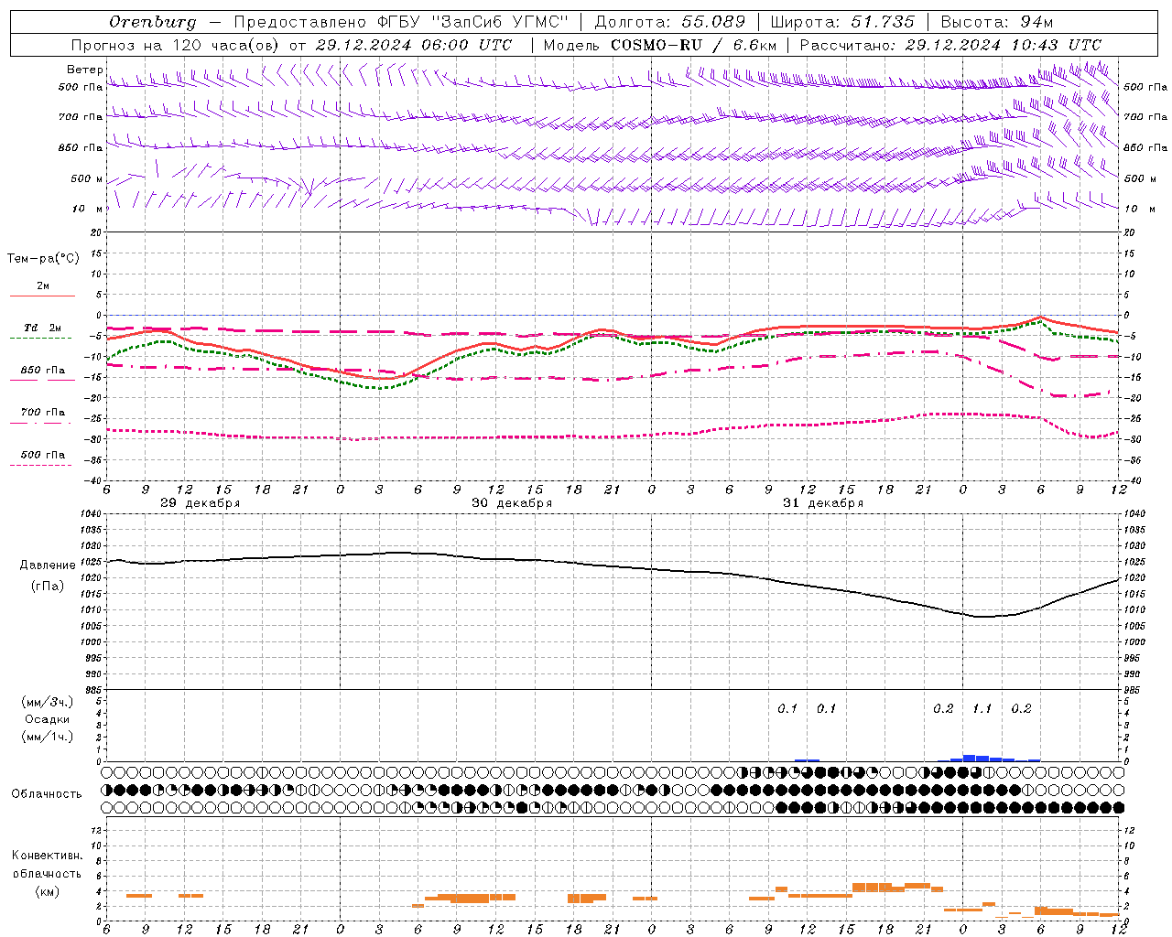Click the "Тем-ра(°C)" temperature panel label
The width and height of the screenshot is (1172, 937).
(43, 259)
